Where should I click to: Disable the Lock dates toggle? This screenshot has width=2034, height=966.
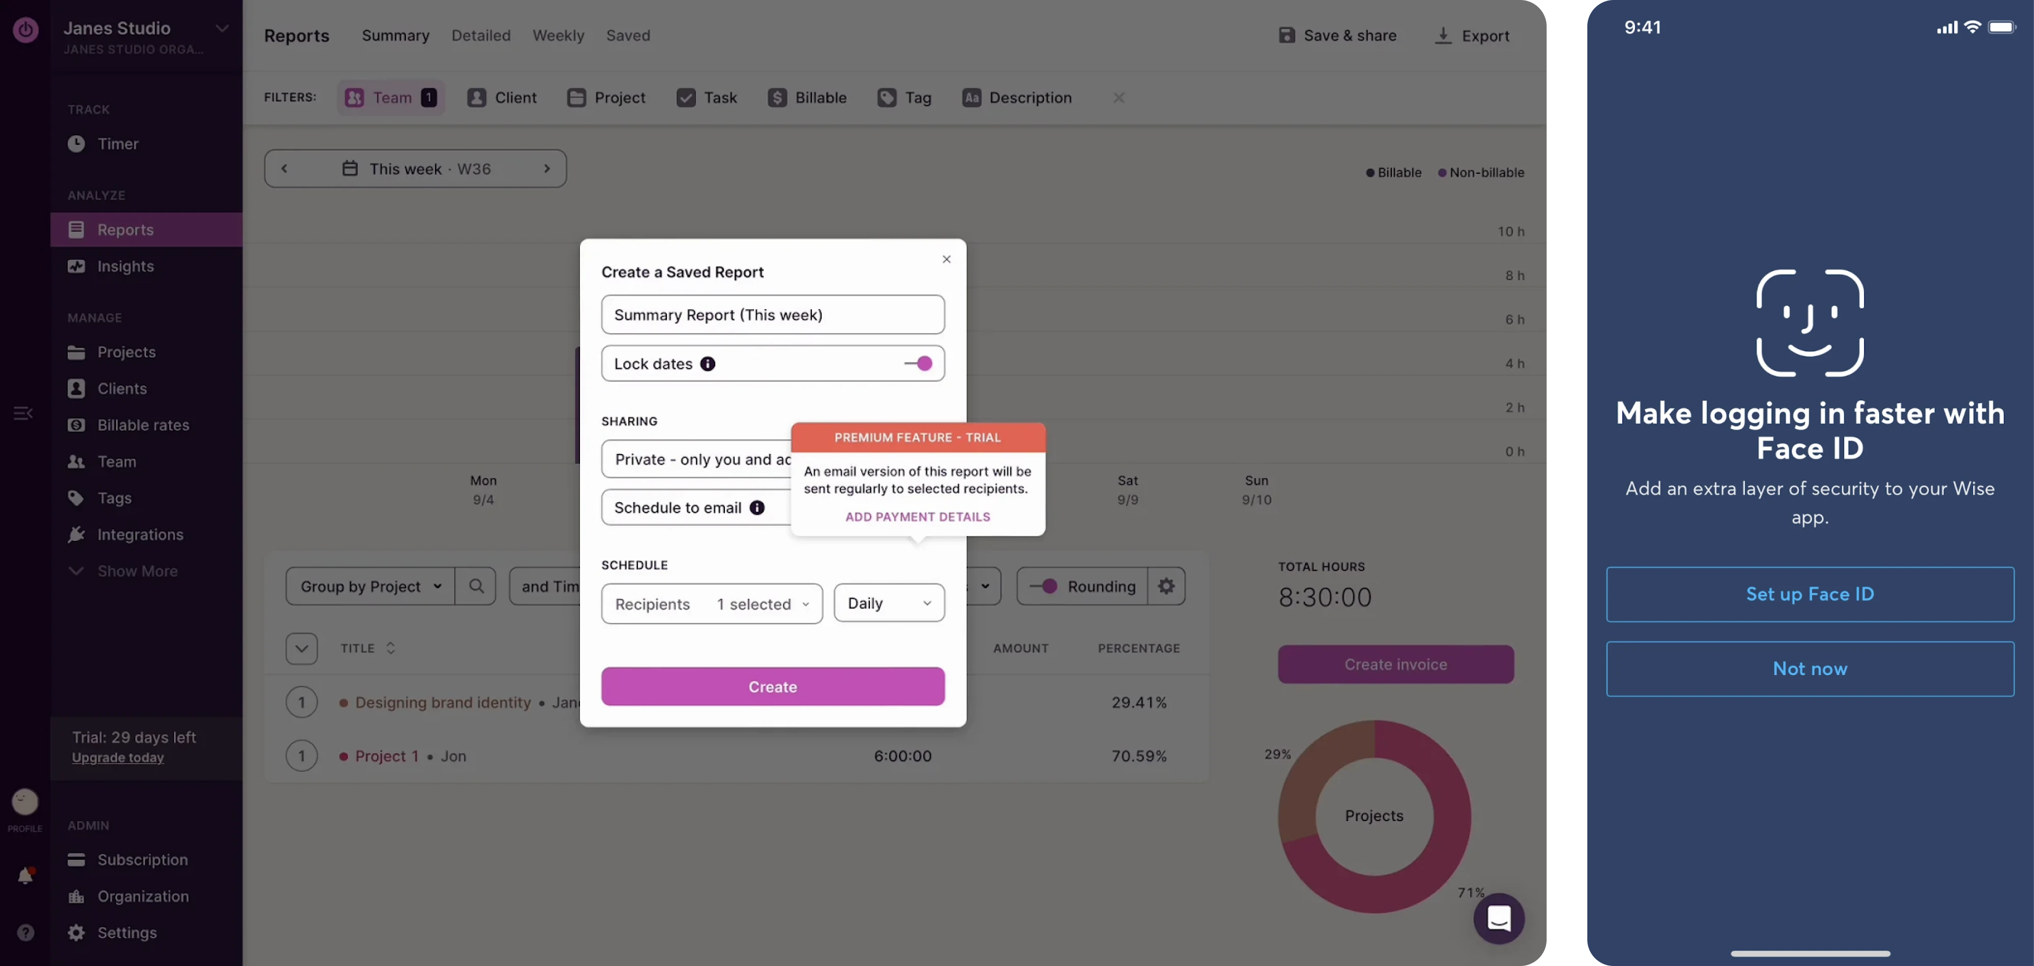[918, 363]
